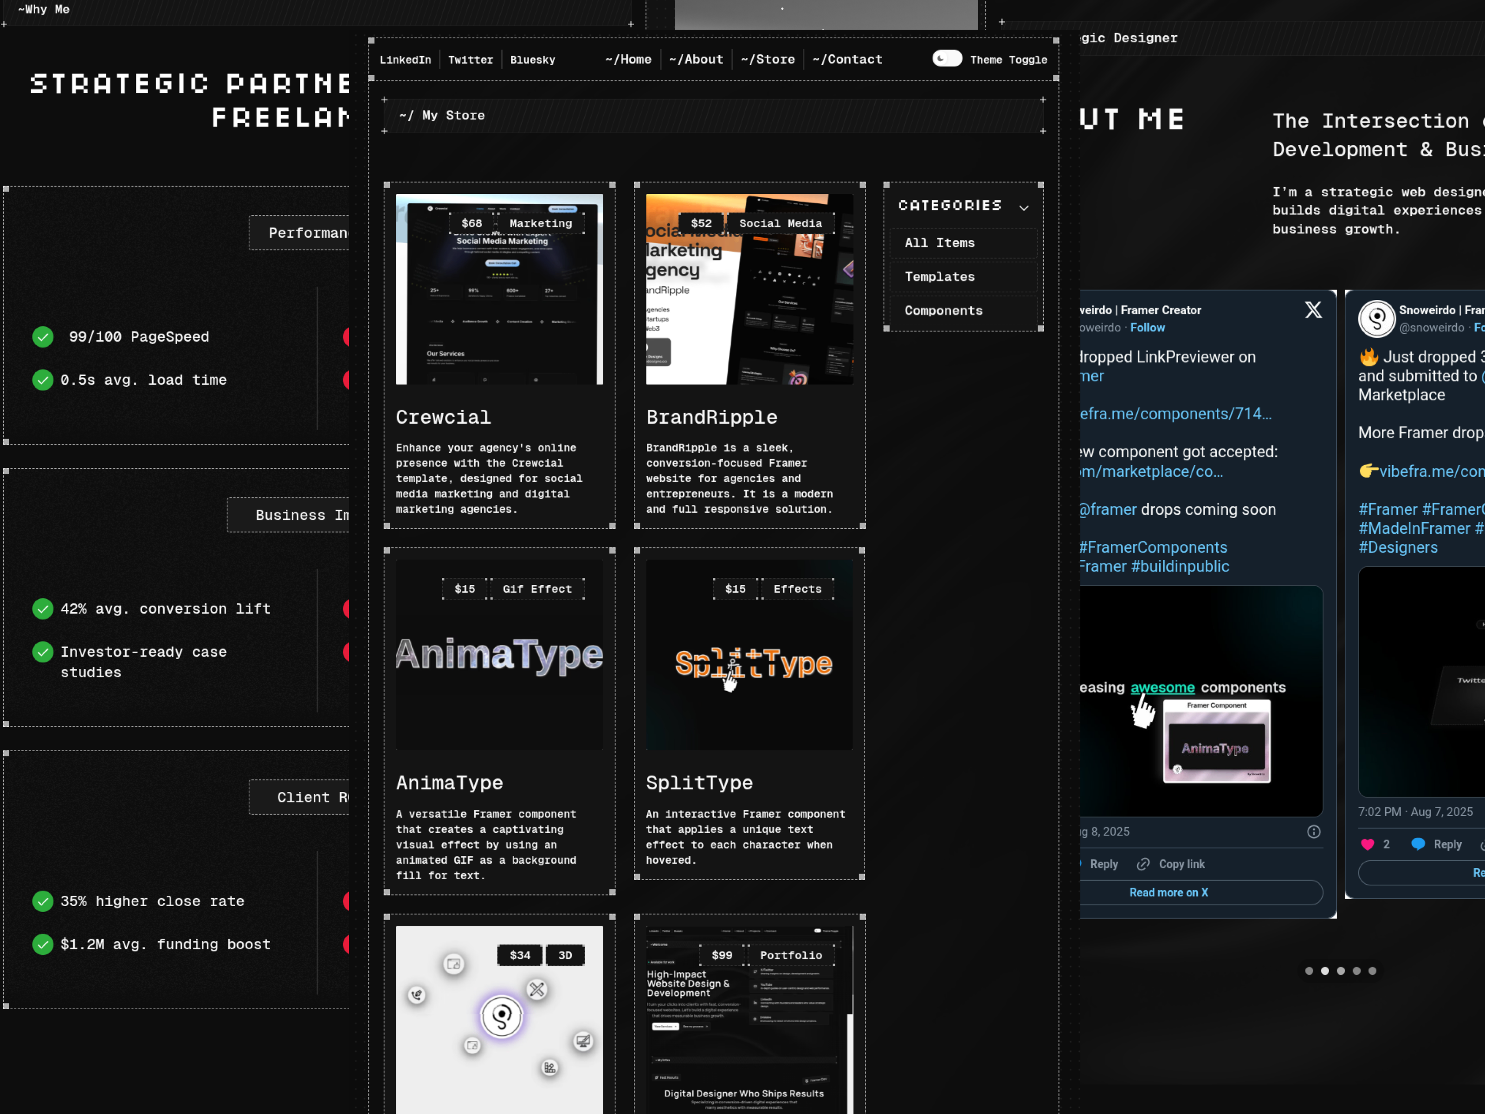Select the fifth carousel dot

[1372, 970]
